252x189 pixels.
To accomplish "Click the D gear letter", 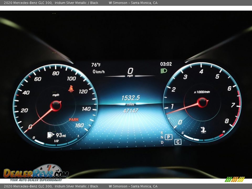I will click(x=162, y=142).
